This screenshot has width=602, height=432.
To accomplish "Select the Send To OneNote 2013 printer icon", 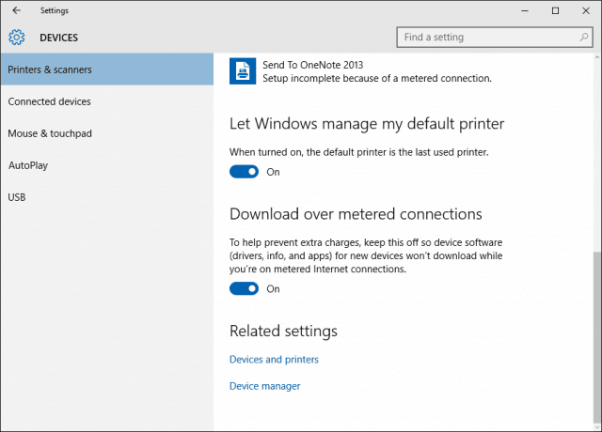I will [243, 71].
